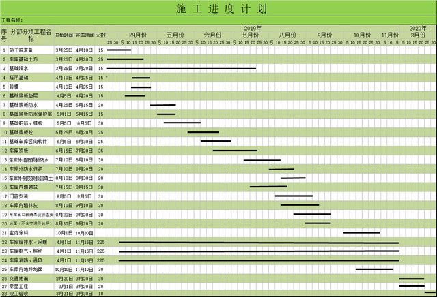Click the task name '车库顶板'
Screen dimensions: 437x297
click(18, 151)
